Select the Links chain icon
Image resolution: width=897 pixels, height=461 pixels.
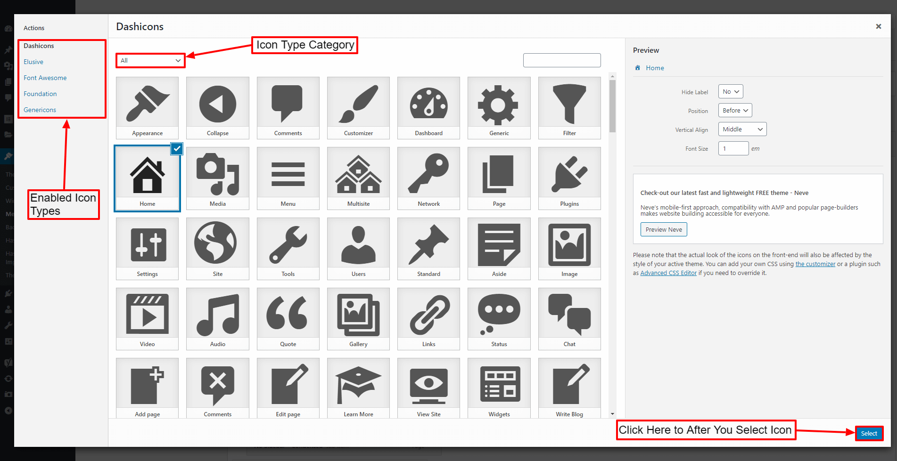(x=428, y=319)
